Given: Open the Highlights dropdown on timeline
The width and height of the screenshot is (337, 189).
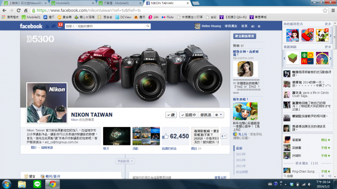Looking at the screenshot, I should pyautogui.click(x=125, y=161).
